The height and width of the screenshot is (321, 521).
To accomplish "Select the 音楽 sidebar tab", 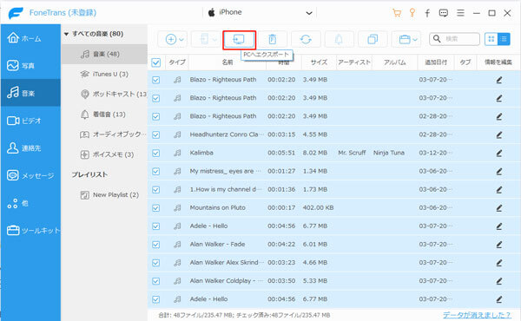I will click(30, 93).
